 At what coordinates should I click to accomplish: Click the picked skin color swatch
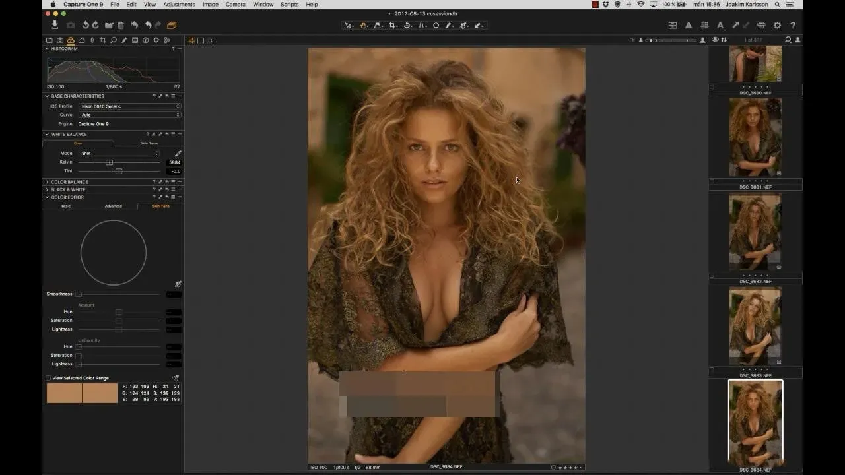(82, 393)
